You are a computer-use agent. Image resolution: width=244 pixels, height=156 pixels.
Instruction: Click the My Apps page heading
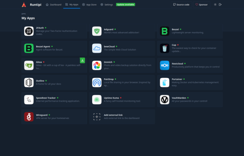(x=28, y=18)
